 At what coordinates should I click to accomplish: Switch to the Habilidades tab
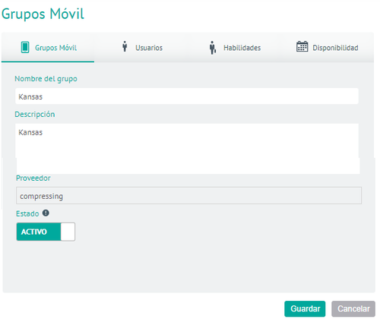(x=235, y=48)
